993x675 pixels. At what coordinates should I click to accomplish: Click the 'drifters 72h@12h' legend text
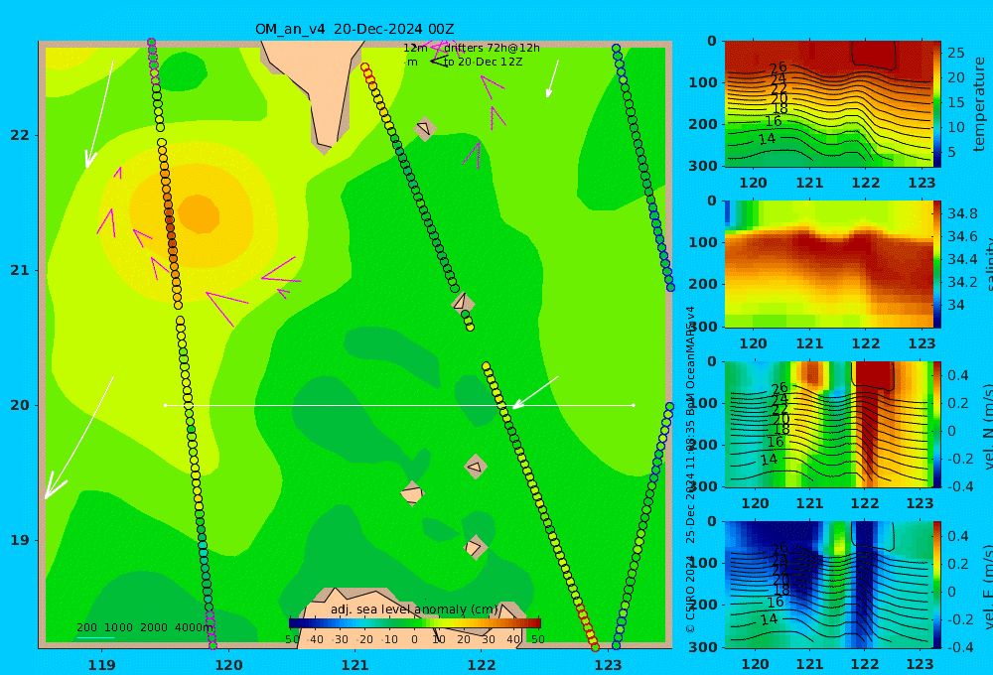(492, 48)
